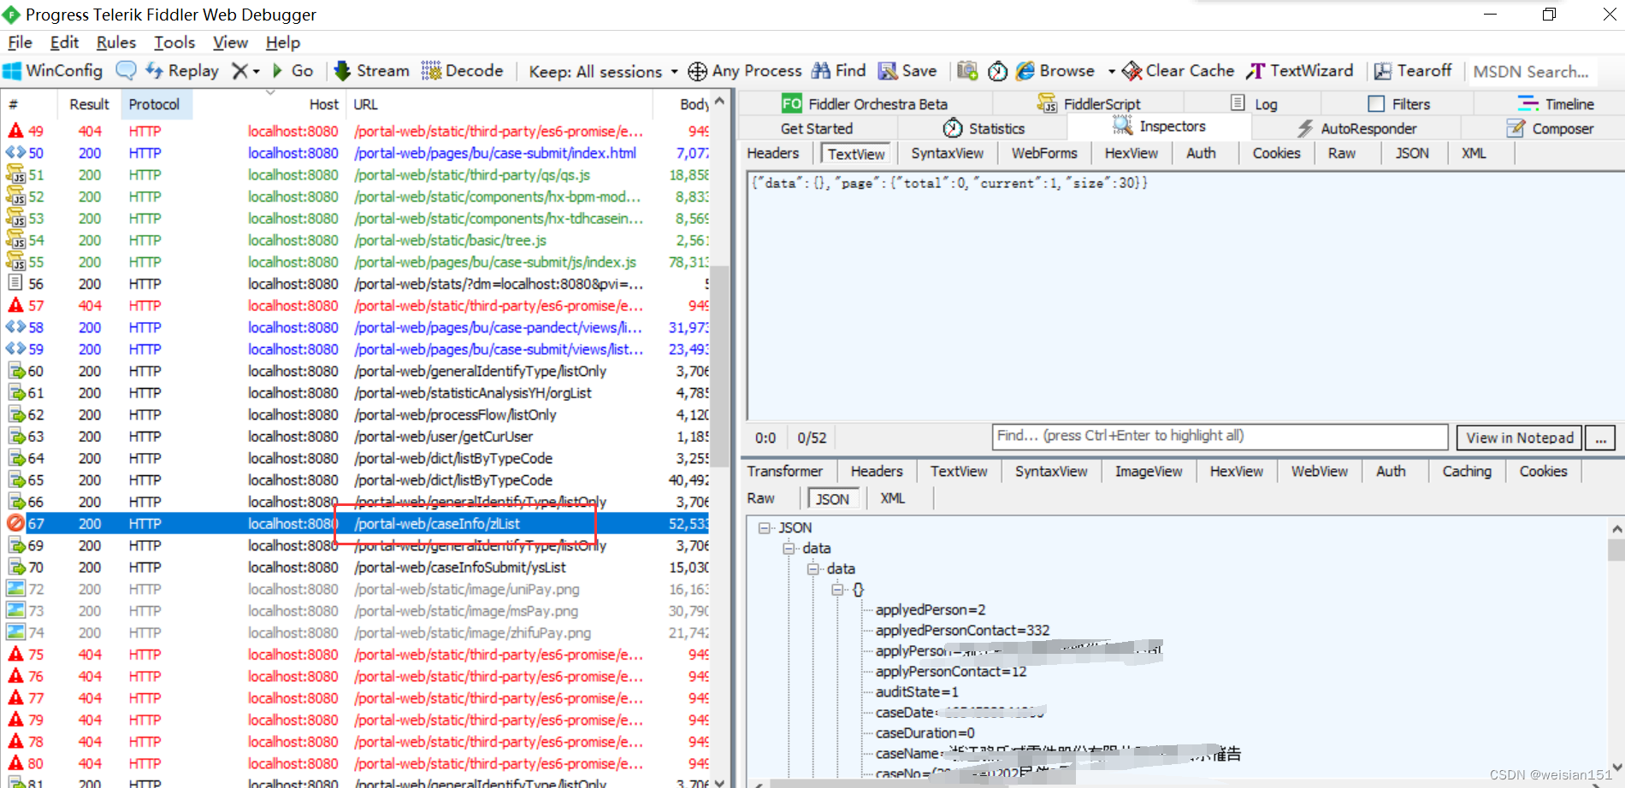Screen dimensions: 1625x788
Task: Open the Composer tab
Action: pyautogui.click(x=1551, y=128)
